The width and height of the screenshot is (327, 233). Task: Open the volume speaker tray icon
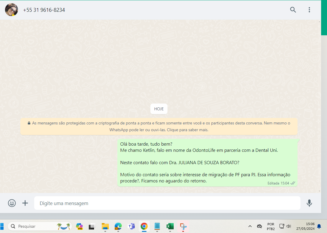(x=289, y=226)
